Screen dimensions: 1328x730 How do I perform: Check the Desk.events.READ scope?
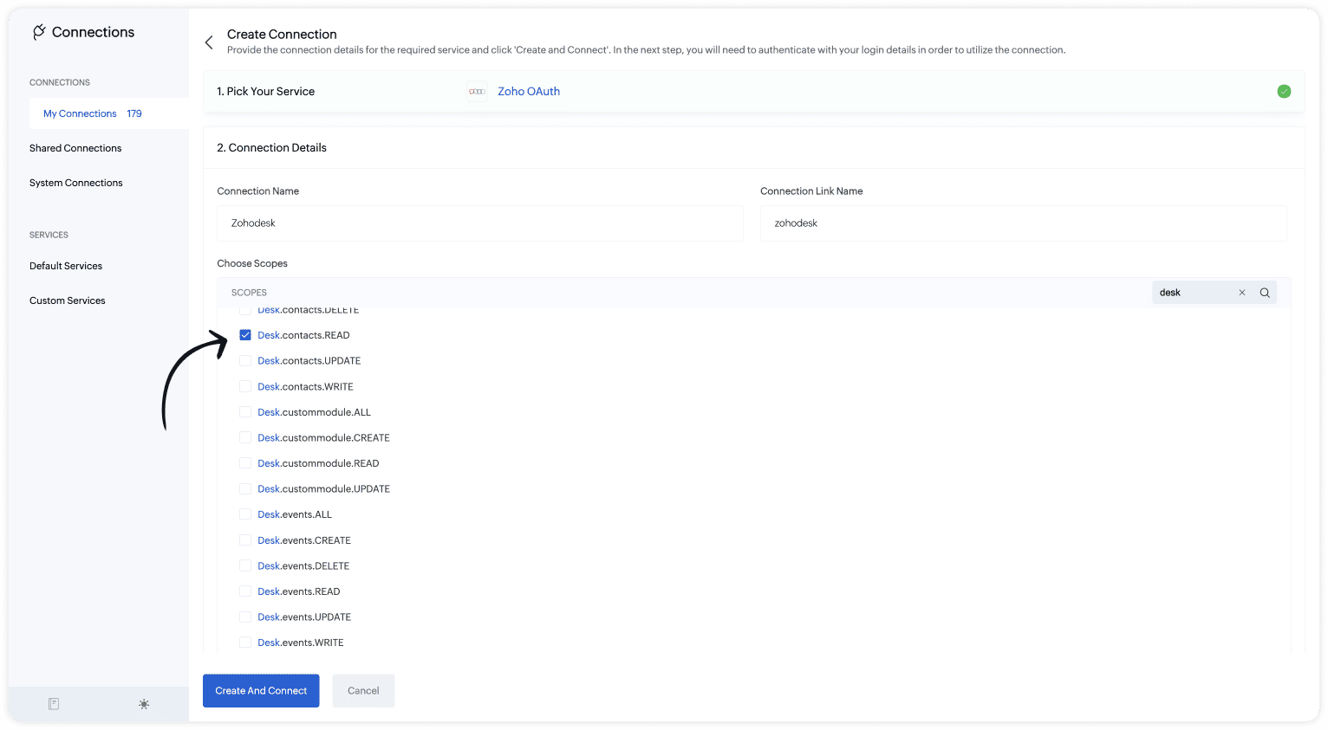click(x=245, y=591)
